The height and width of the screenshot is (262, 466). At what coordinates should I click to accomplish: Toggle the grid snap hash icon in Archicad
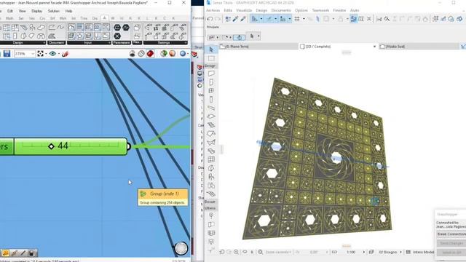point(296,19)
